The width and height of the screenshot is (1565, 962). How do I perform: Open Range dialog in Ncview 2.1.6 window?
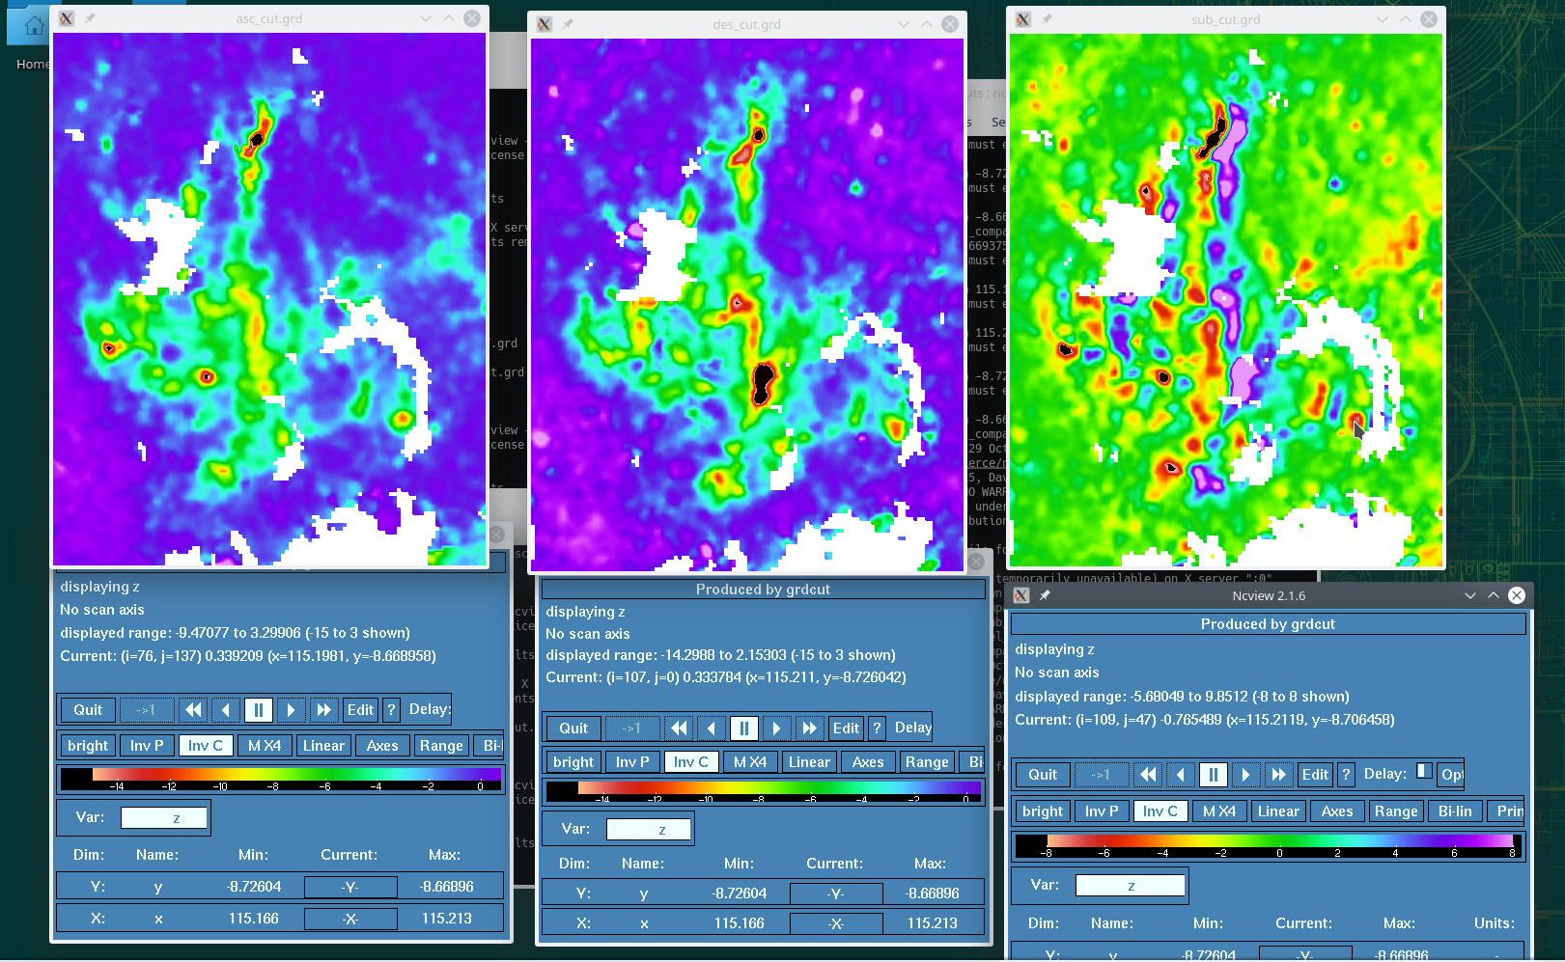click(x=1396, y=811)
